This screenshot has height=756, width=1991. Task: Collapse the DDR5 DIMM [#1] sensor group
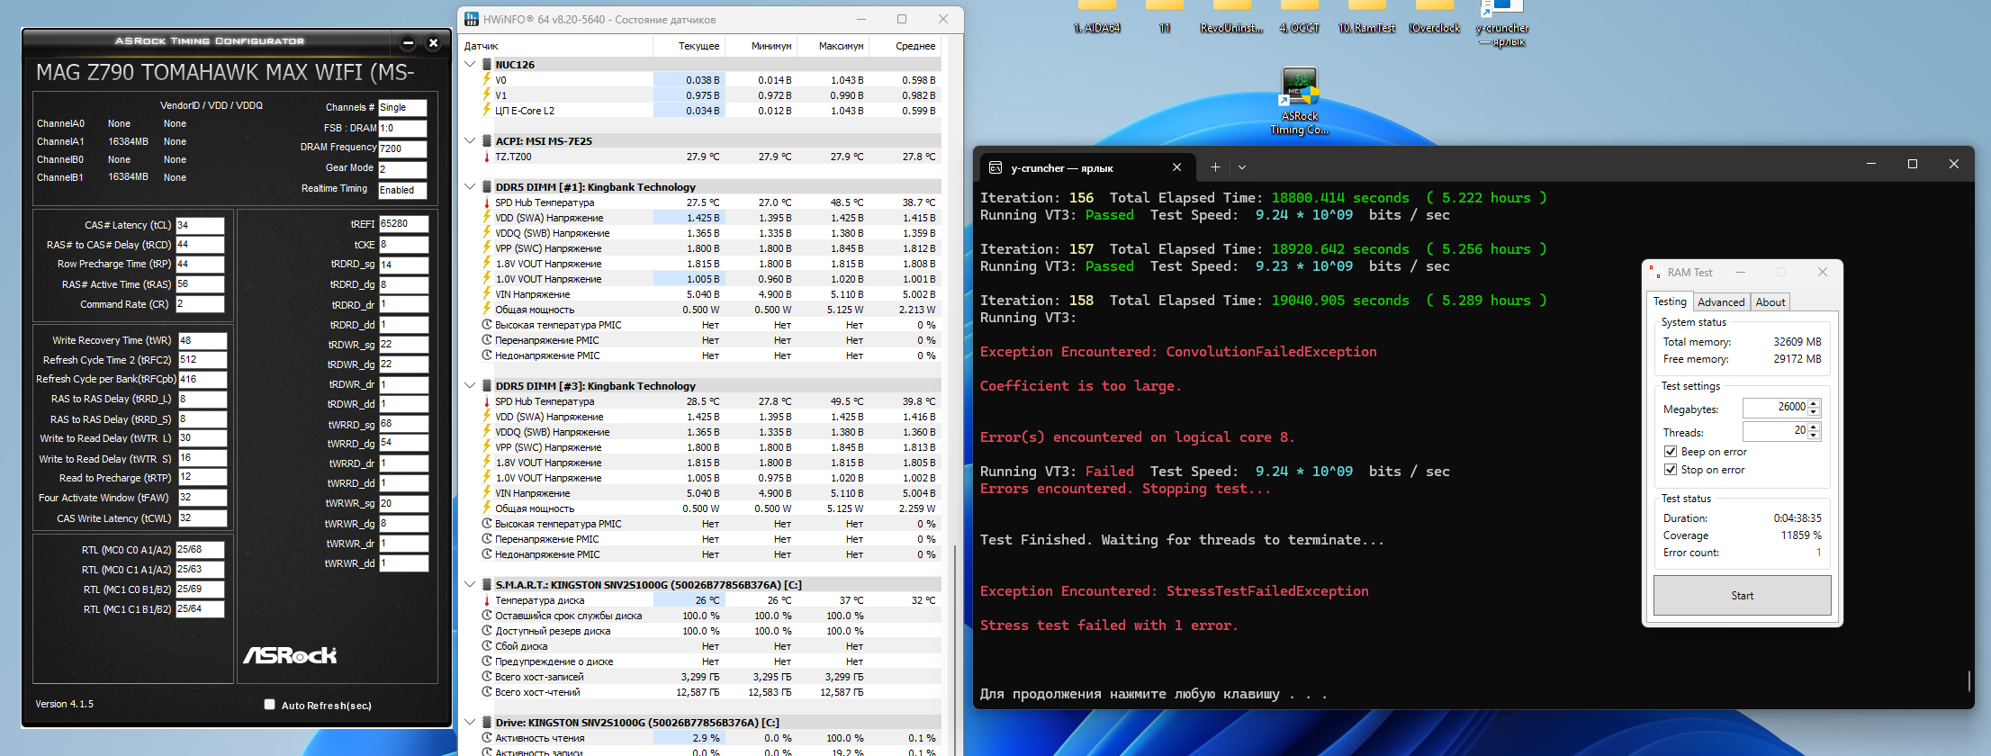[470, 187]
